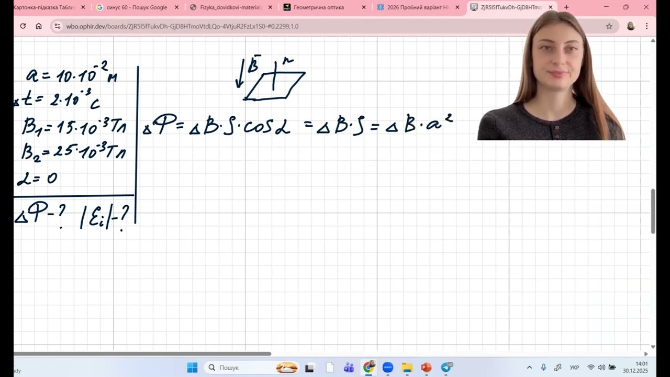Close the ZjR5I5fTukvDh whiteboard tab
Viewport: 670px width, 377px height.
551,7
